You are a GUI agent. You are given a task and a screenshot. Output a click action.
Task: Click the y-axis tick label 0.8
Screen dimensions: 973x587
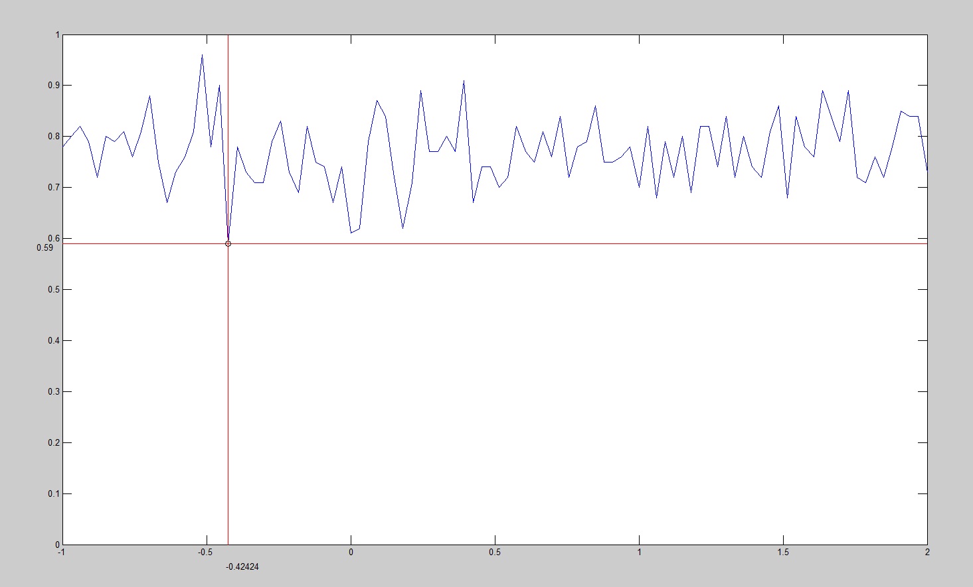pos(54,137)
